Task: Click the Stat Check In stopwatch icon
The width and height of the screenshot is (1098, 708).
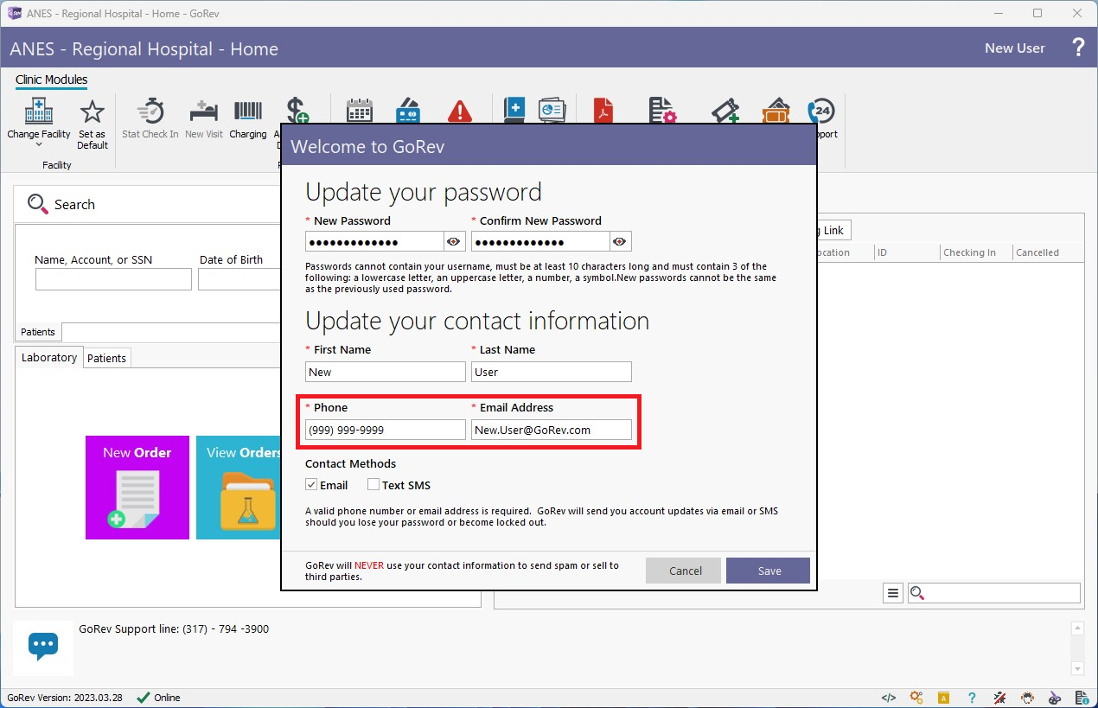Action: coord(150,112)
